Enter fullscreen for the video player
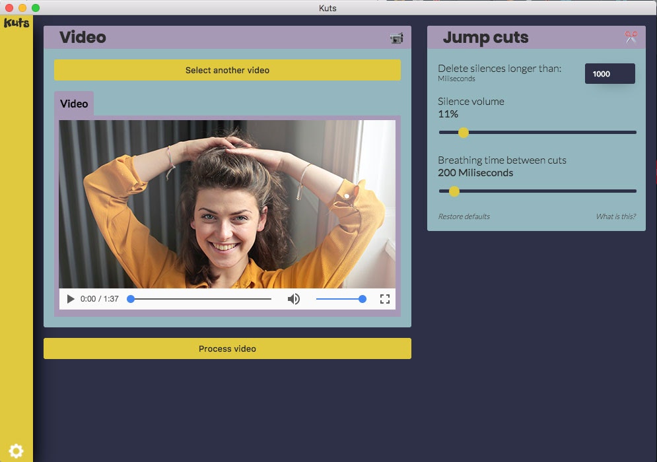The height and width of the screenshot is (462, 657). (x=385, y=298)
